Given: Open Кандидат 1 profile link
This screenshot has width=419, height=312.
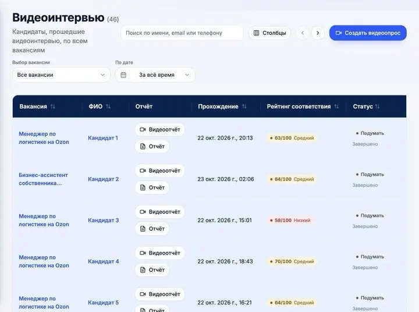Looking at the screenshot, I should (x=103, y=138).
